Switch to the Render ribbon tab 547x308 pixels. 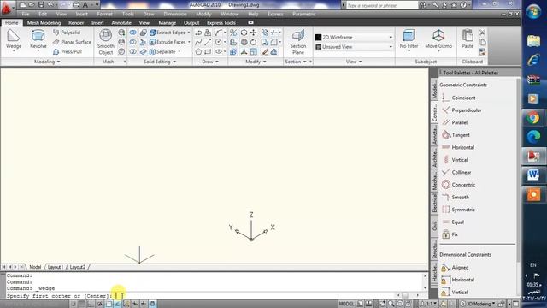(x=76, y=23)
